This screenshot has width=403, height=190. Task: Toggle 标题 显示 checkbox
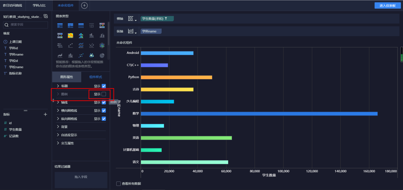tap(104, 86)
